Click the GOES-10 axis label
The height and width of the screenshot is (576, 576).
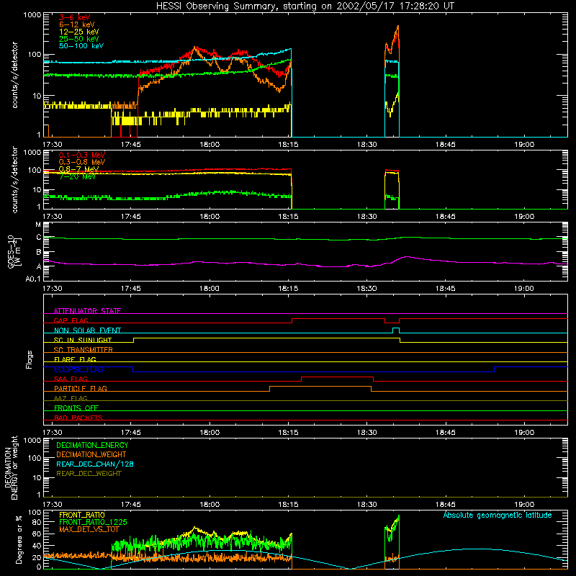pyautogui.click(x=14, y=252)
